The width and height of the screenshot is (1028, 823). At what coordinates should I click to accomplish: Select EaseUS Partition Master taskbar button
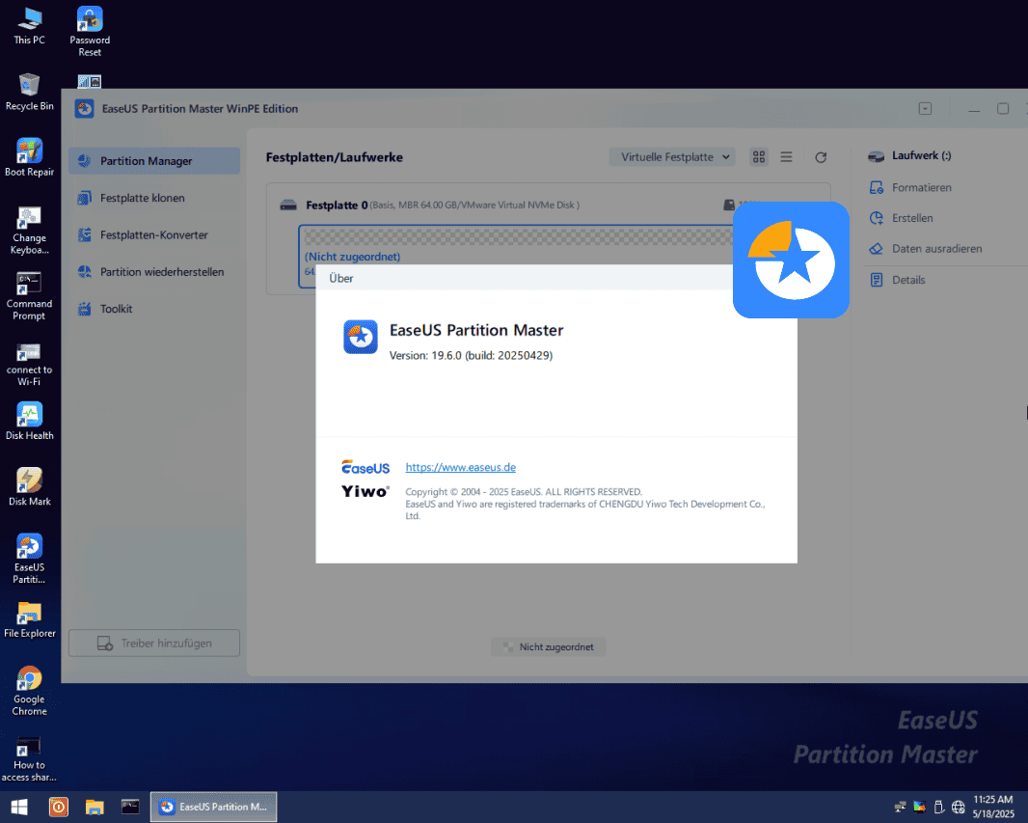(x=214, y=807)
